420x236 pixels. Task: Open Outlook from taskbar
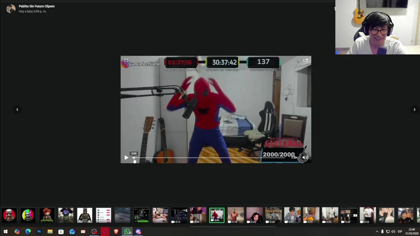click(72, 232)
